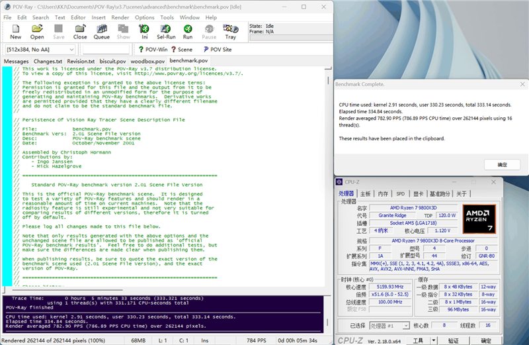Click 确定 in Benchmark Complete dialog
Viewport: 529px width, 345px height.
(502, 164)
